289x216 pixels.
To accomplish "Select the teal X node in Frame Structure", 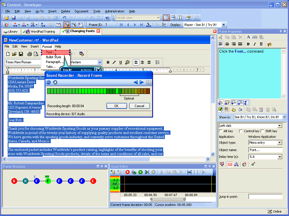I will [25, 181].
